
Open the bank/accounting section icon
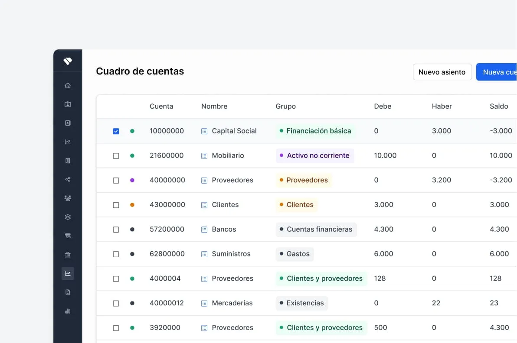point(68,254)
